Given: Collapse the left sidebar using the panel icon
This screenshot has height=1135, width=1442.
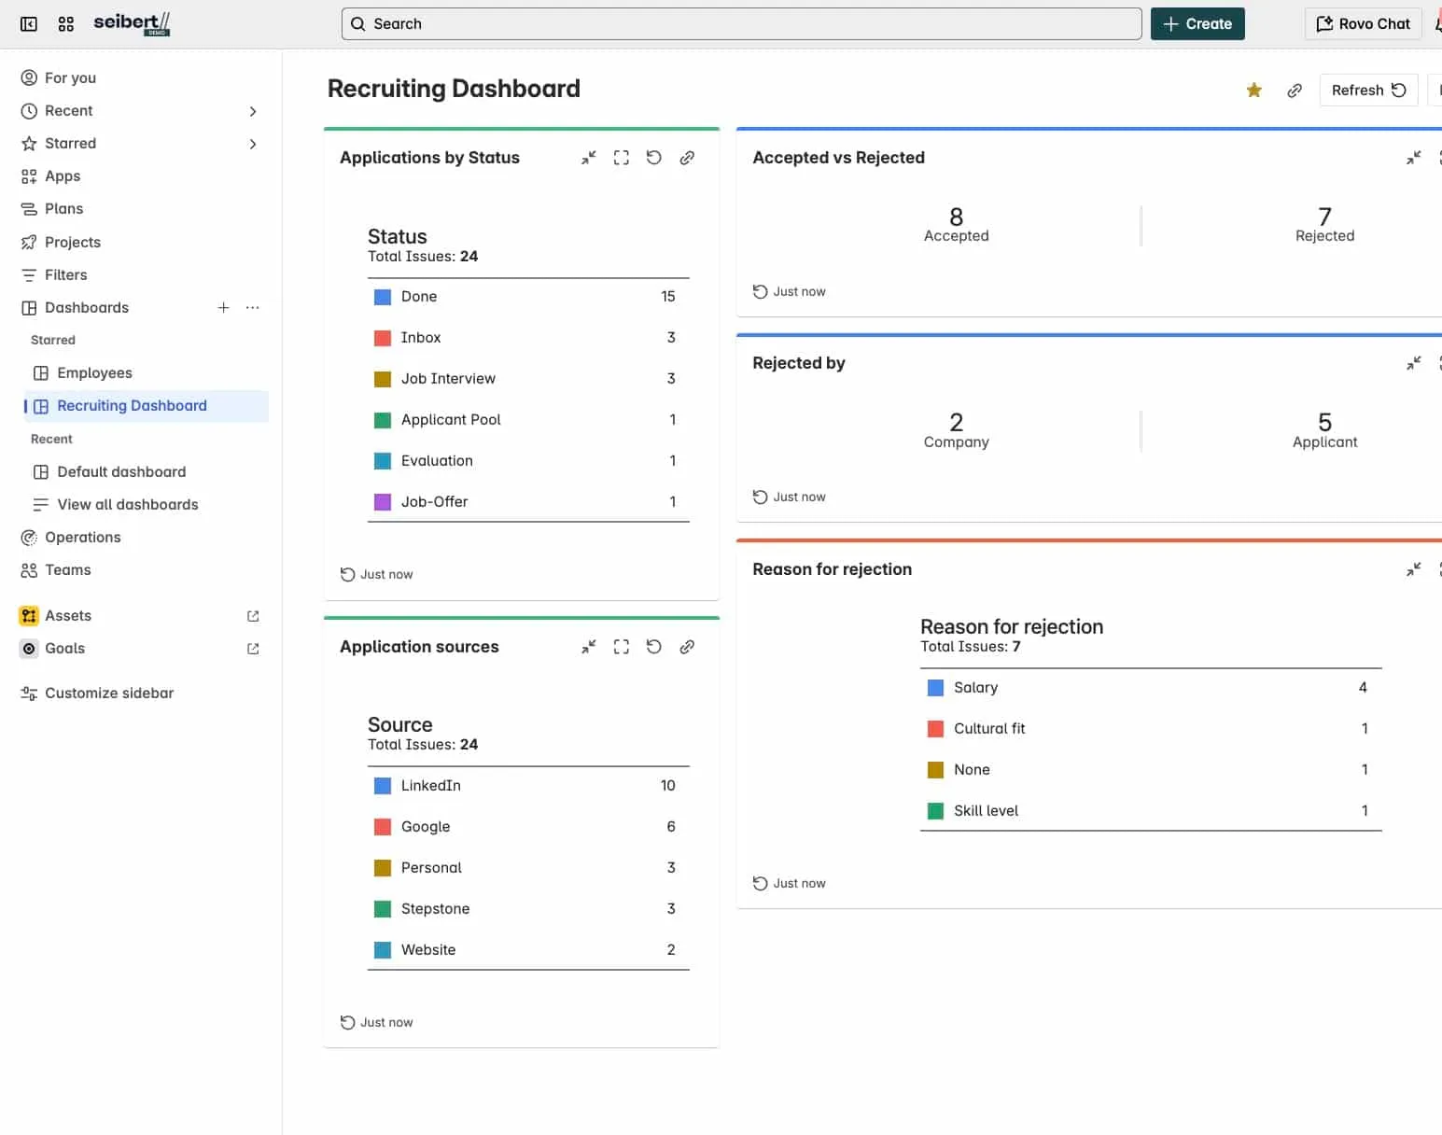Looking at the screenshot, I should click(29, 24).
